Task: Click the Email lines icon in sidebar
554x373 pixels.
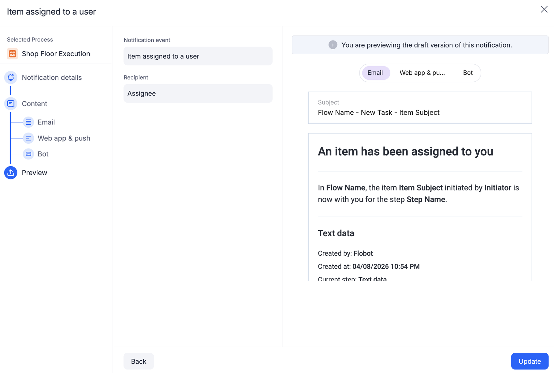Action: click(x=28, y=122)
